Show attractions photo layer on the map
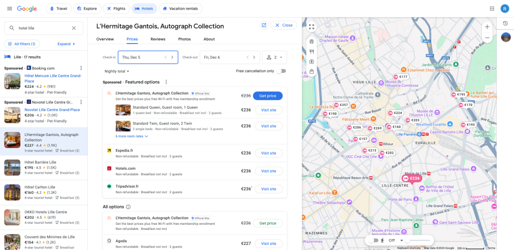Viewport: 514px width, 250px height. click(x=311, y=61)
